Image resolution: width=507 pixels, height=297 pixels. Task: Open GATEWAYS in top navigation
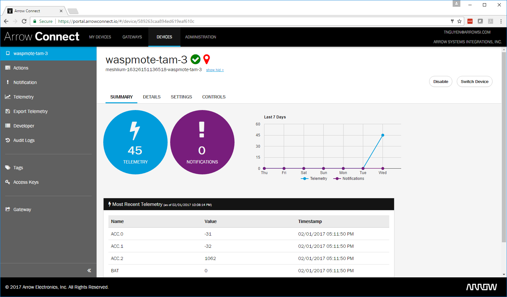(x=132, y=37)
